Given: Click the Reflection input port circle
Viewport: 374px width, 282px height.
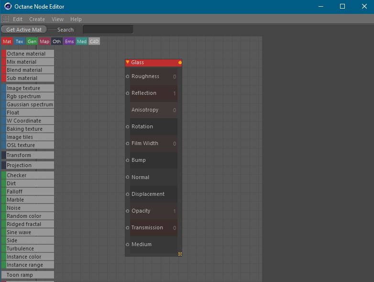Looking at the screenshot, I should coord(127,93).
